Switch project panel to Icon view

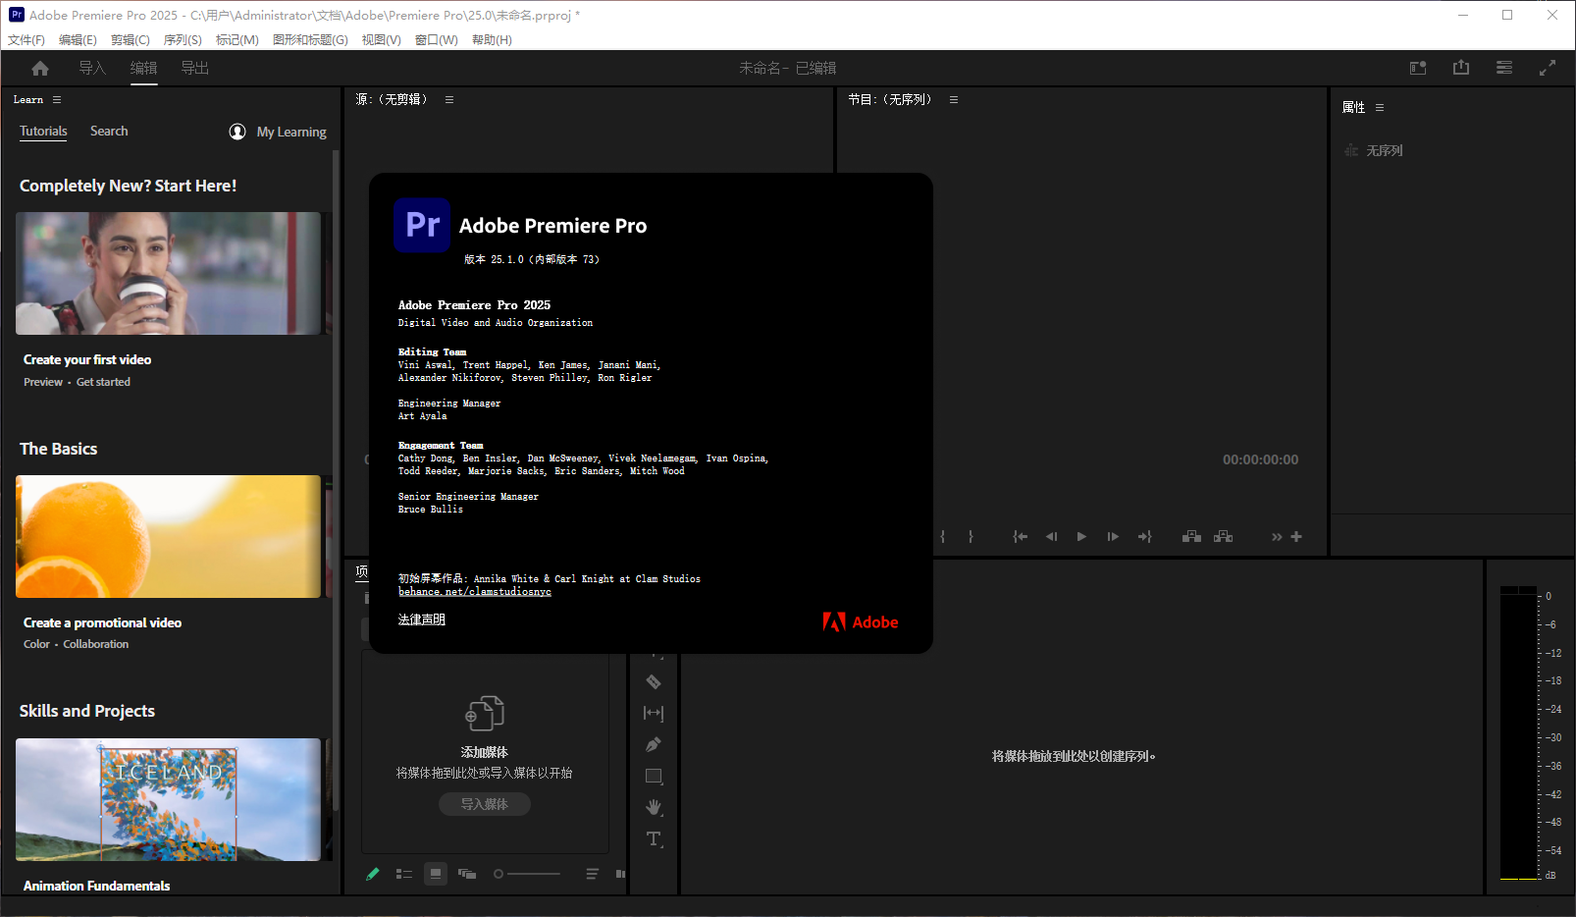coord(436,873)
